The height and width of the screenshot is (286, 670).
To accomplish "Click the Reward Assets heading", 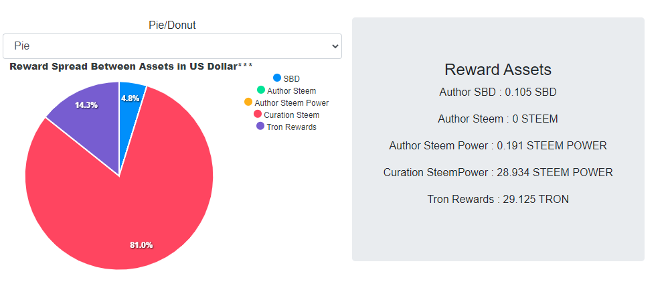I will [498, 70].
